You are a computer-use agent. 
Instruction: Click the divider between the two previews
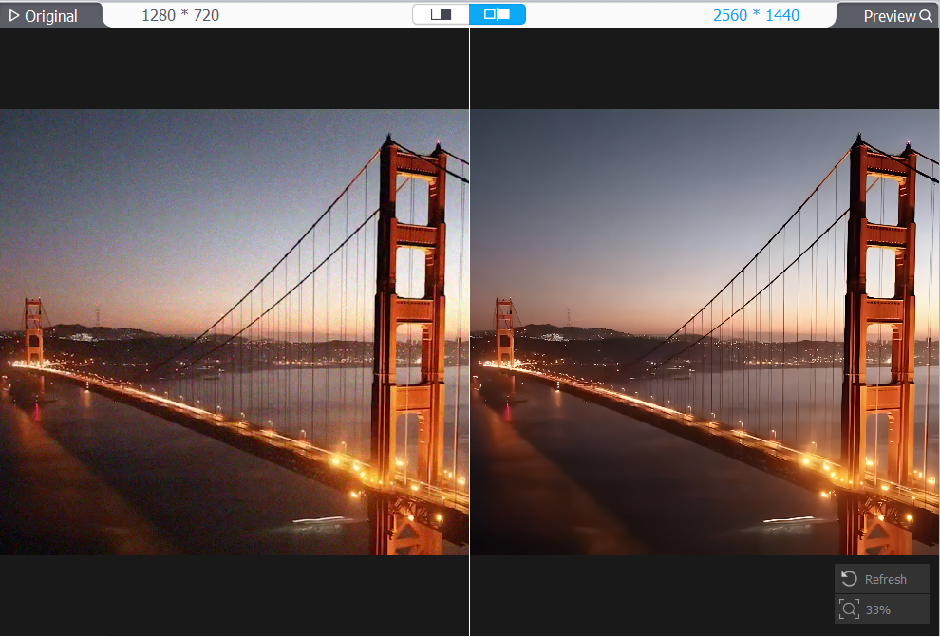(x=470, y=332)
